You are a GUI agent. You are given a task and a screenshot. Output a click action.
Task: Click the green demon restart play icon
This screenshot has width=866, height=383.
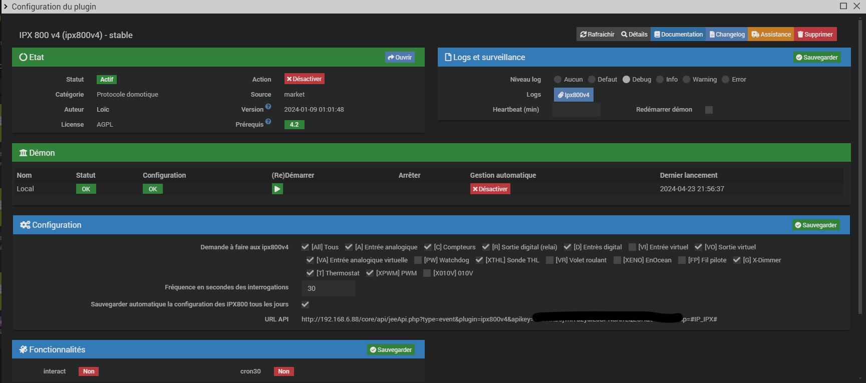pos(277,189)
